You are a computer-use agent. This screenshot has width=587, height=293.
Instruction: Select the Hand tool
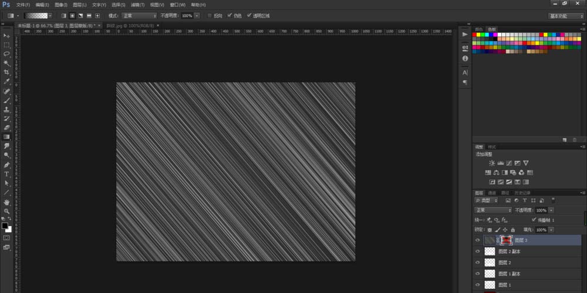(x=6, y=202)
